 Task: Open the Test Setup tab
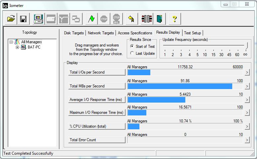[x=193, y=33]
